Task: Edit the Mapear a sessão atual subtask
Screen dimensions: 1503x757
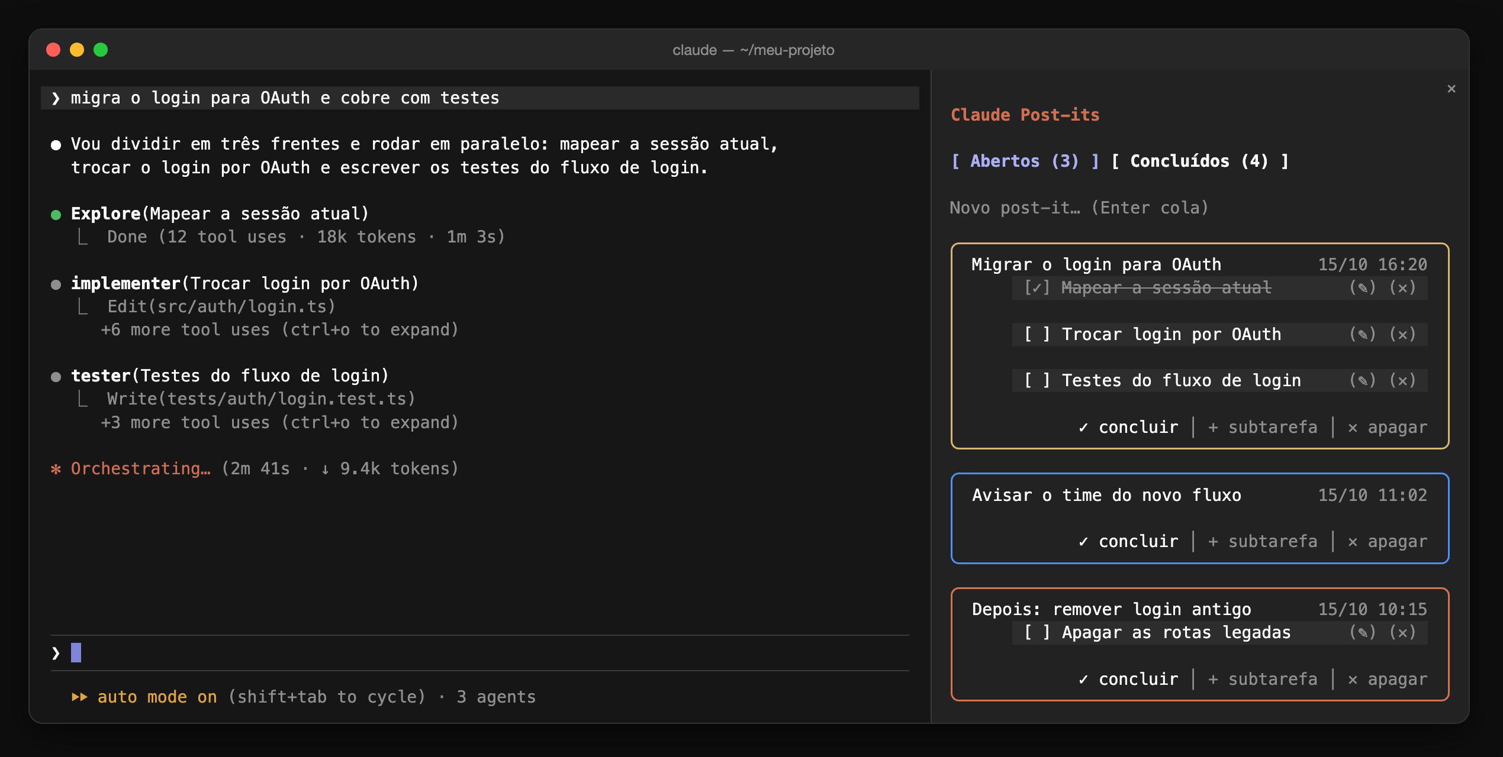Action: point(1363,288)
